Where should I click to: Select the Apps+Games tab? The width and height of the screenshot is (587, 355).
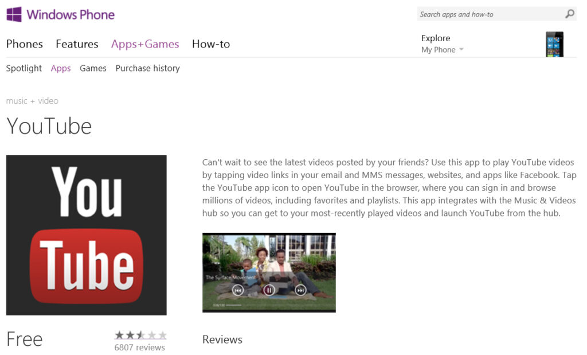tap(145, 44)
